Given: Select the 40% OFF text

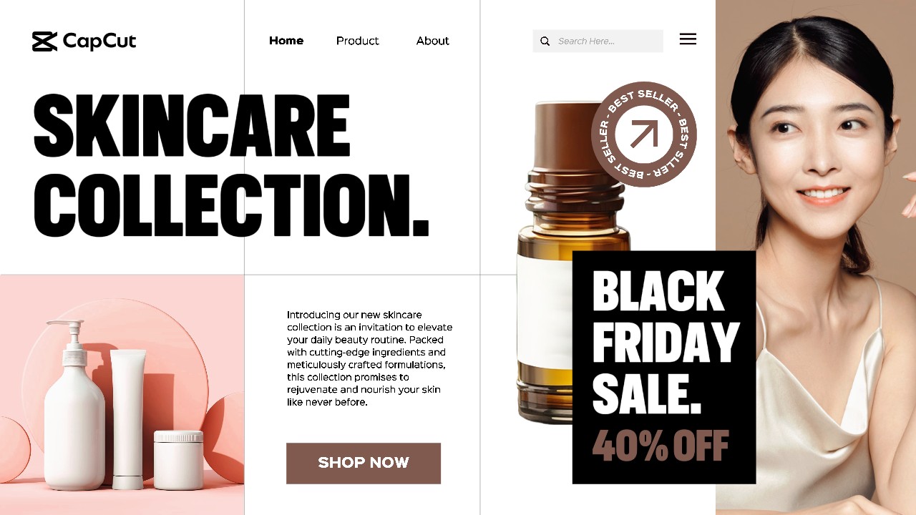Looking at the screenshot, I should (661, 446).
